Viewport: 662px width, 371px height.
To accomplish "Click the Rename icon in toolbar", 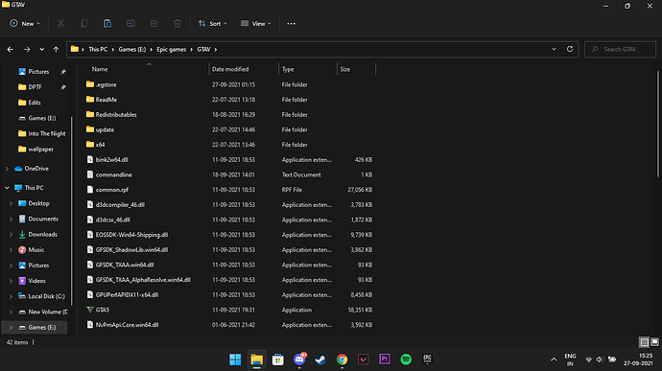I will (130, 24).
